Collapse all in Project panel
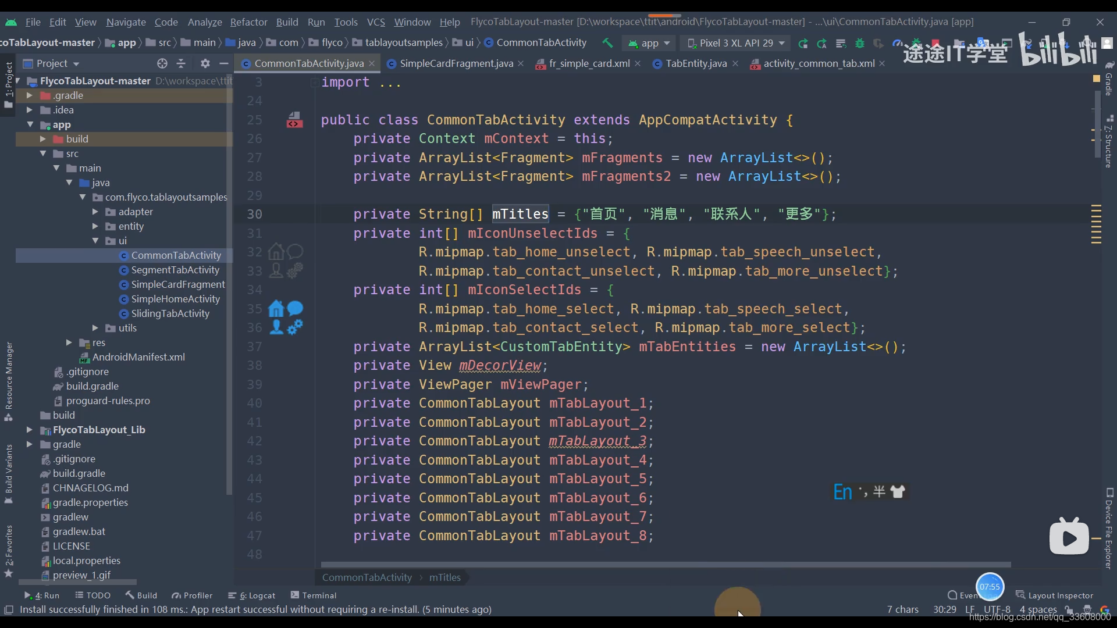This screenshot has width=1117, height=628. click(x=181, y=63)
